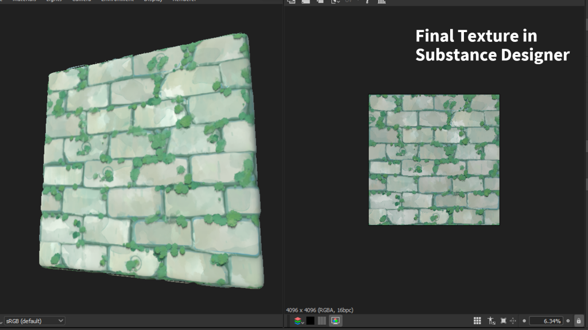
Task: Open the channel display layers dropdown icon
Action: click(299, 321)
